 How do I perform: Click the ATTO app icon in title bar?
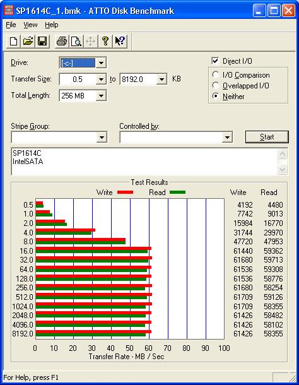tap(9, 11)
